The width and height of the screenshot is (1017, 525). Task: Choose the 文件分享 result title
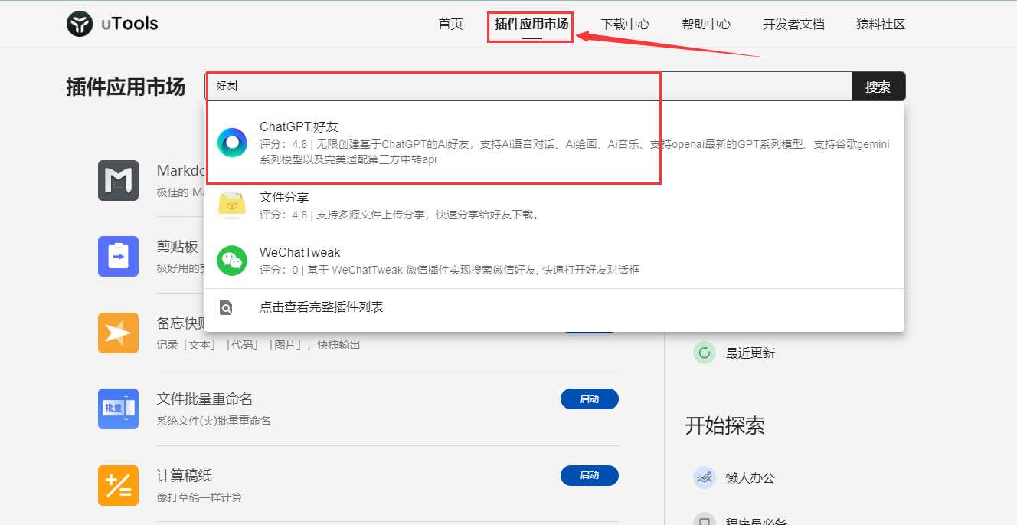click(x=284, y=197)
